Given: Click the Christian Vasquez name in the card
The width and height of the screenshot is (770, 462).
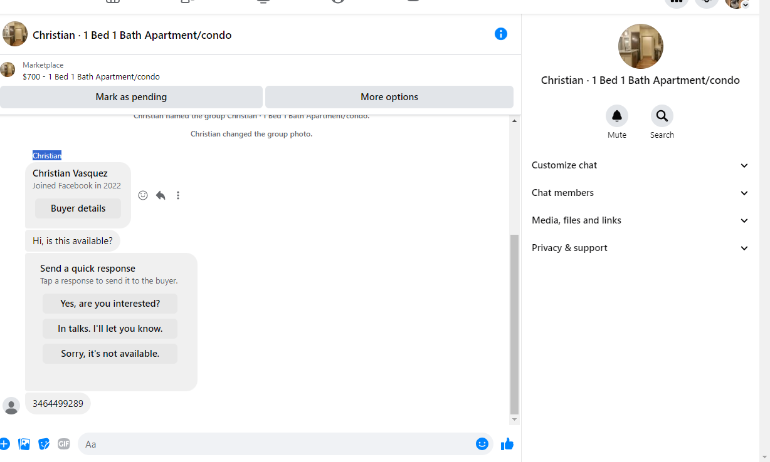Looking at the screenshot, I should (70, 173).
